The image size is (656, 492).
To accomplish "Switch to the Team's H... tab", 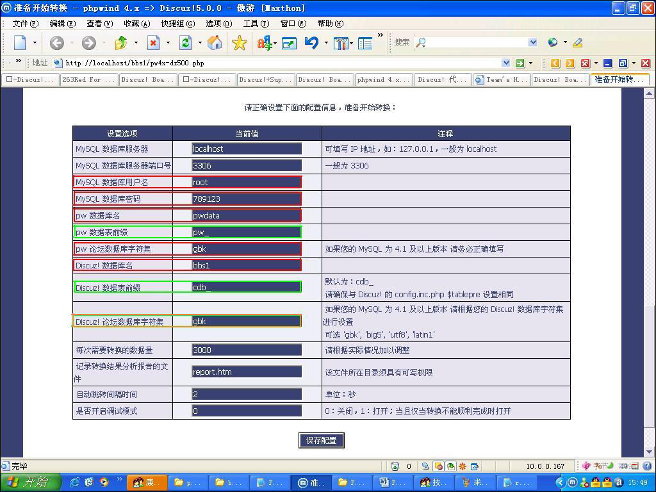I will (x=502, y=79).
